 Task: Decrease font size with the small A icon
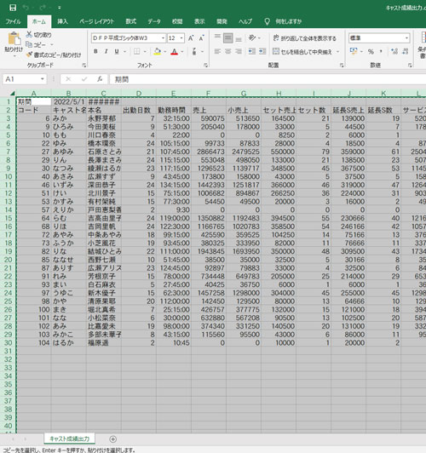(201, 38)
